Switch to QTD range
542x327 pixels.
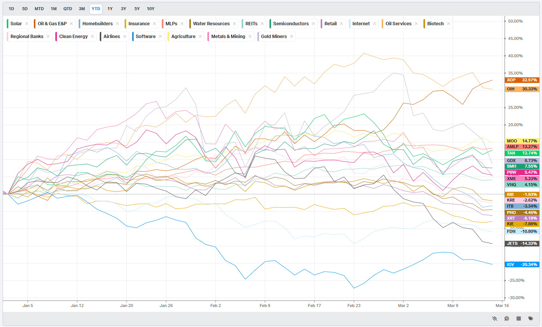pyautogui.click(x=68, y=9)
